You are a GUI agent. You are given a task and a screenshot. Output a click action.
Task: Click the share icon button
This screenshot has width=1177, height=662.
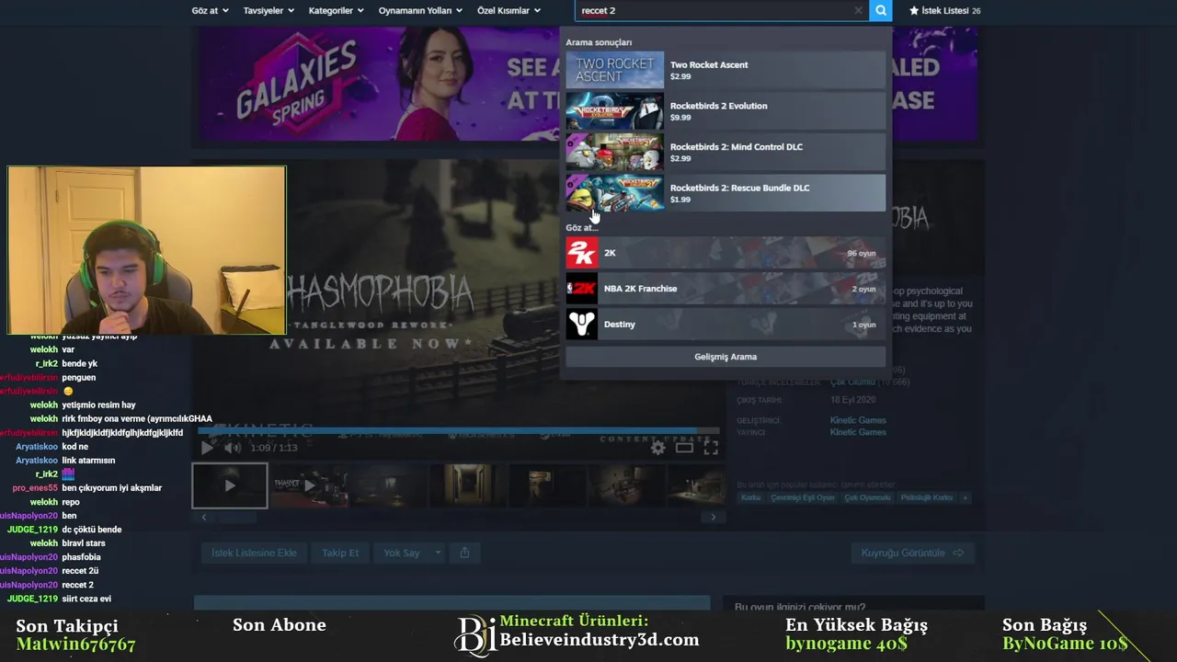tap(464, 553)
